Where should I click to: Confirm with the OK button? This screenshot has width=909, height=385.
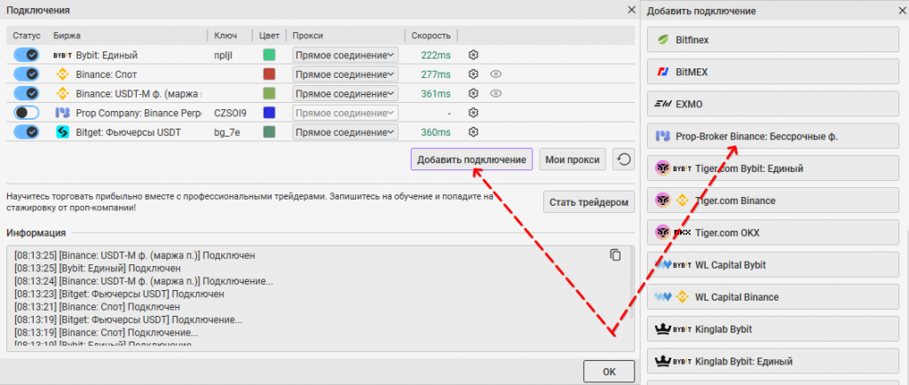(x=609, y=372)
